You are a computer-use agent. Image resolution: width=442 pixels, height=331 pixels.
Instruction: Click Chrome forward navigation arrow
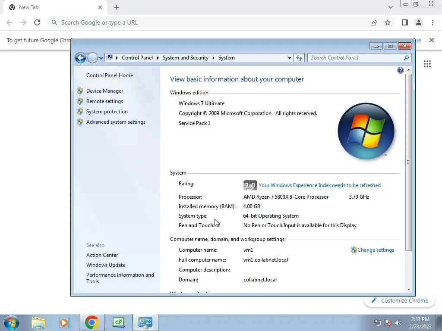click(23, 22)
